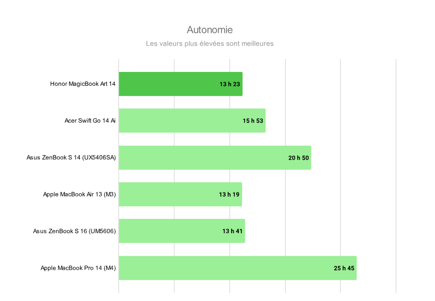Select the Asus ZenBook S 14 (UX5406SA) label
435x301 pixels.
[71, 158]
